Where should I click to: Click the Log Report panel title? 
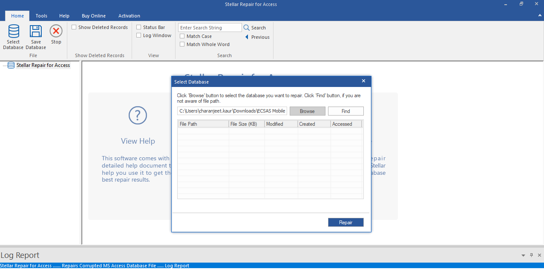[20, 255]
